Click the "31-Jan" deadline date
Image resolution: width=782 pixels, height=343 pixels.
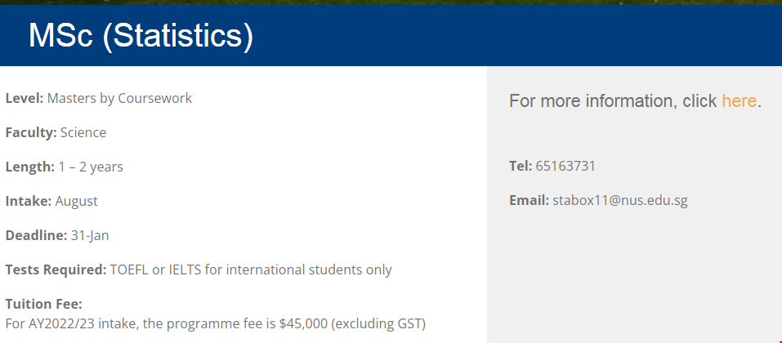click(x=90, y=235)
